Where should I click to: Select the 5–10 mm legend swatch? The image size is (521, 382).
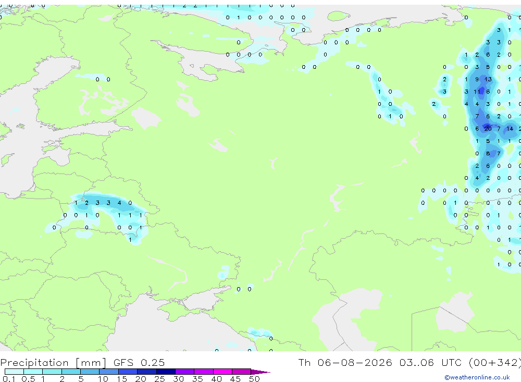90,372
